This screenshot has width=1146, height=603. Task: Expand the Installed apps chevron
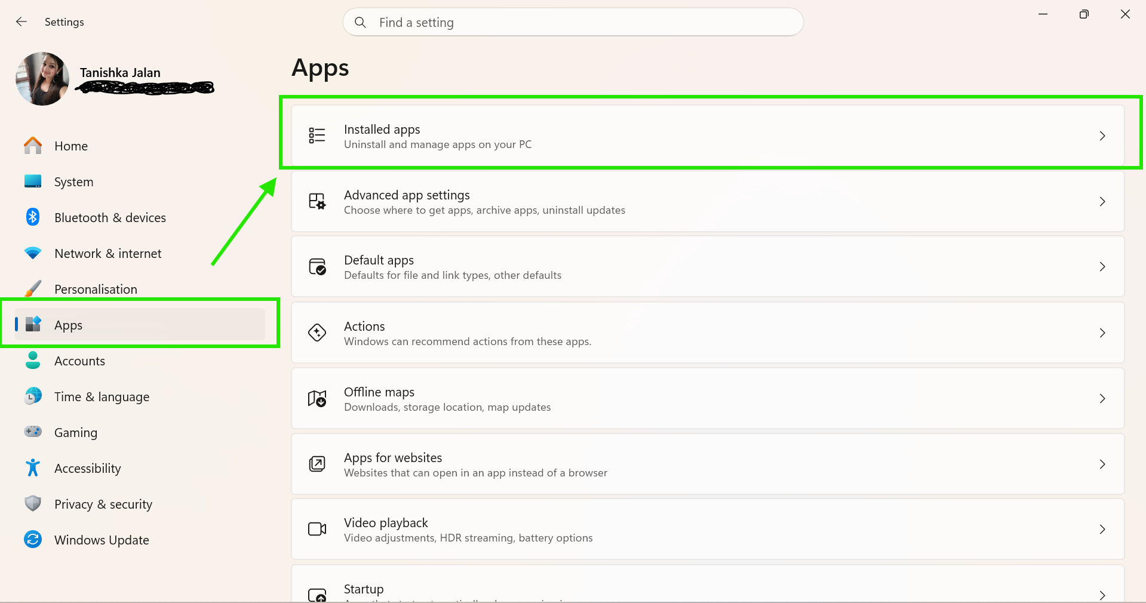[1102, 136]
